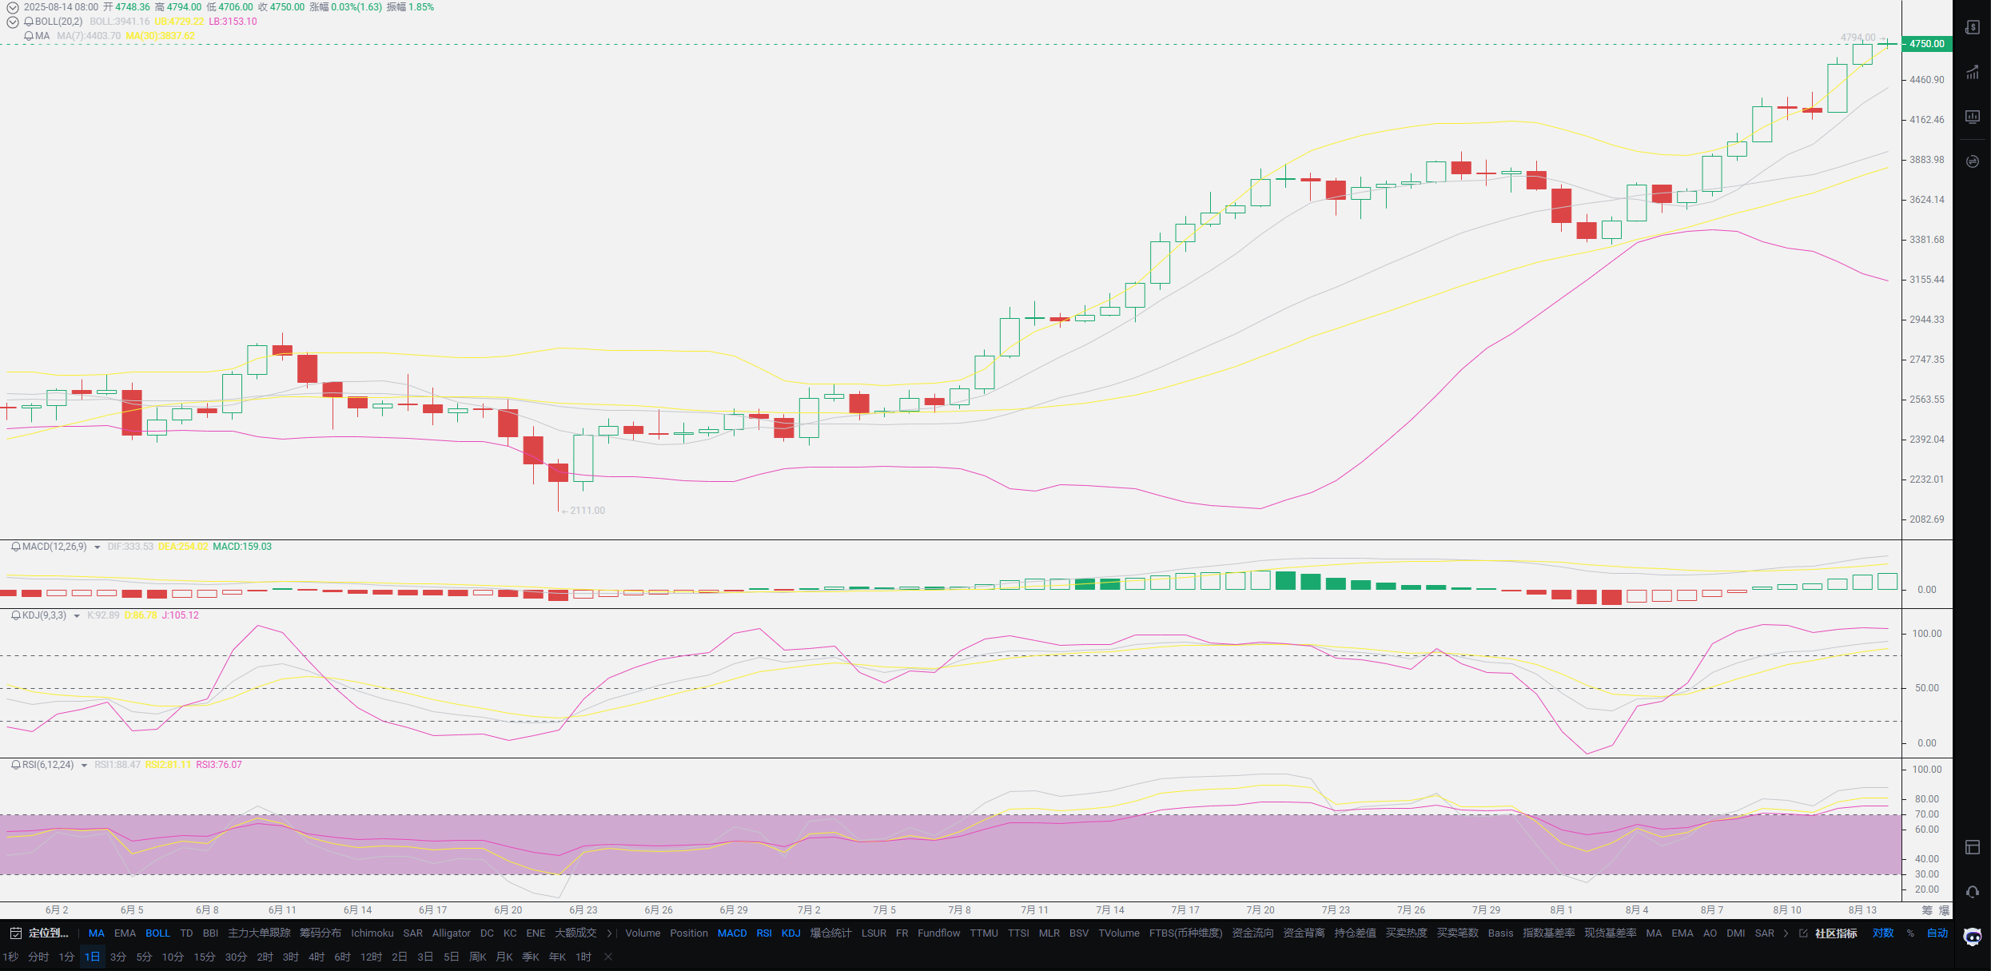Open the dollar document icon in right sidebar
Image resolution: width=1991 pixels, height=971 pixels.
pos(1973,28)
